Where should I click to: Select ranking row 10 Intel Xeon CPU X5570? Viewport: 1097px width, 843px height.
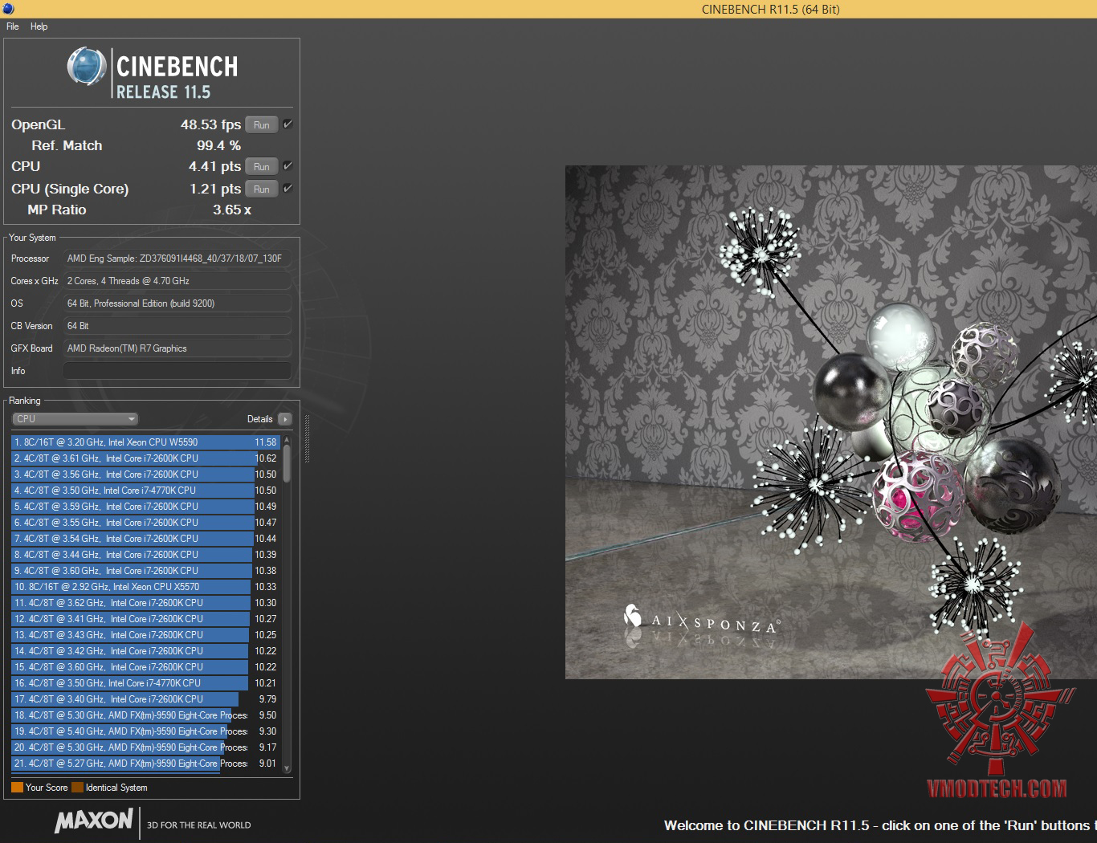pyautogui.click(x=145, y=587)
